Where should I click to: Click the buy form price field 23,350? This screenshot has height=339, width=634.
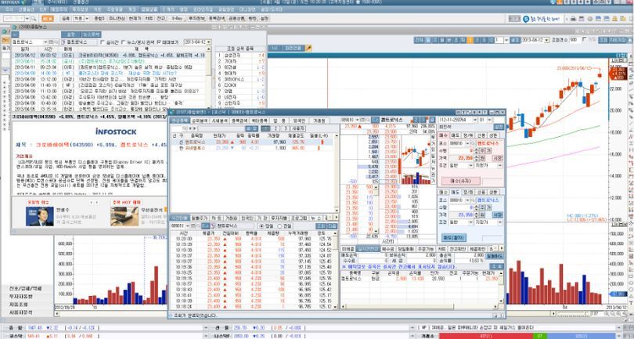[x=461, y=158]
